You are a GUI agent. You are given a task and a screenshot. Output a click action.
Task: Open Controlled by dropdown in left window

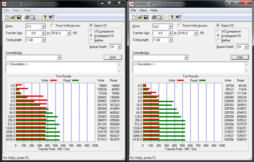point(59,57)
